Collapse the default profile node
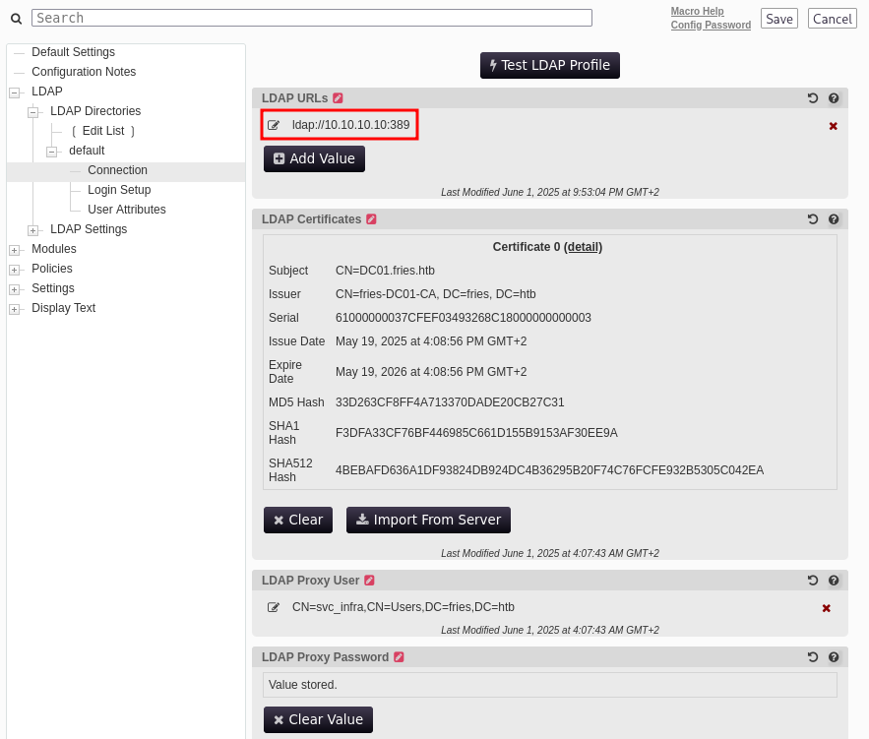The width and height of the screenshot is (869, 739). click(52, 152)
